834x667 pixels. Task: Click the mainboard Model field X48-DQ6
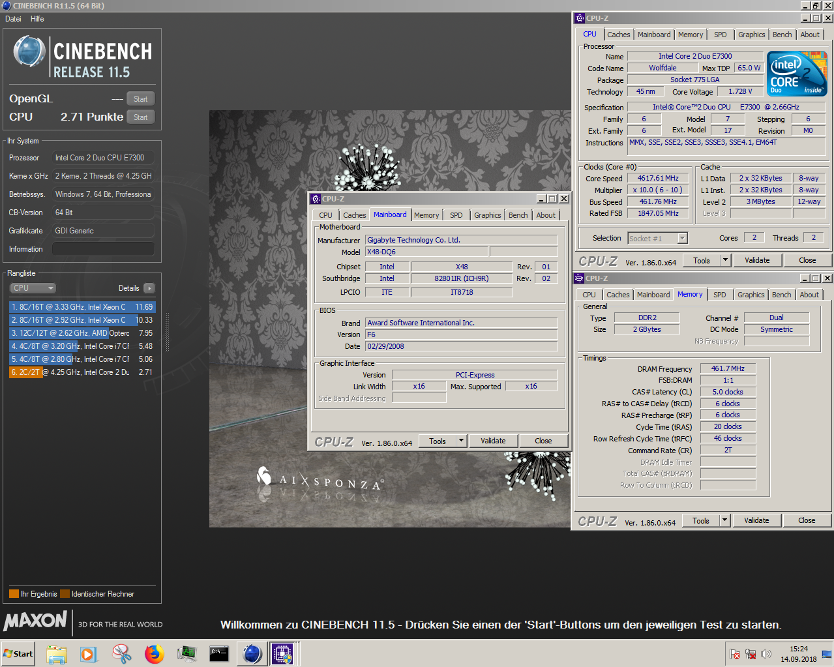click(x=426, y=252)
